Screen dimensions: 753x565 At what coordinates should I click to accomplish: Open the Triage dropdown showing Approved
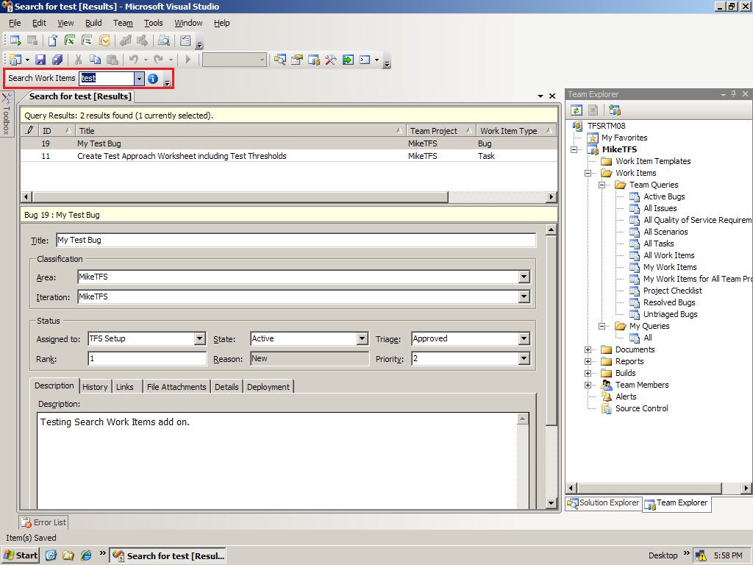(x=524, y=338)
